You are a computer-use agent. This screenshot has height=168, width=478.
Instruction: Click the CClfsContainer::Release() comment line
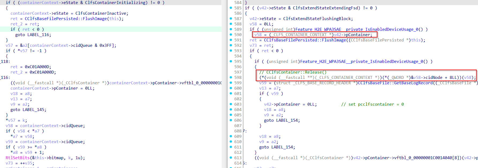click(293, 72)
